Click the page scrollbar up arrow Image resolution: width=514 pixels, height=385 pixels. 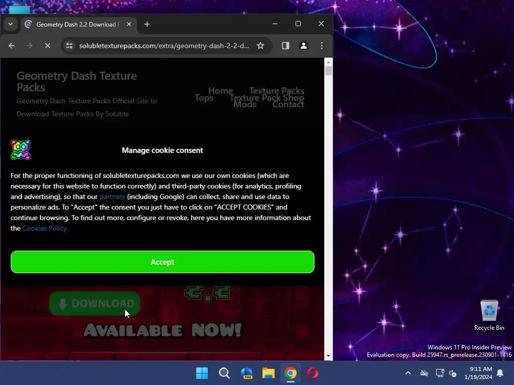pos(328,62)
